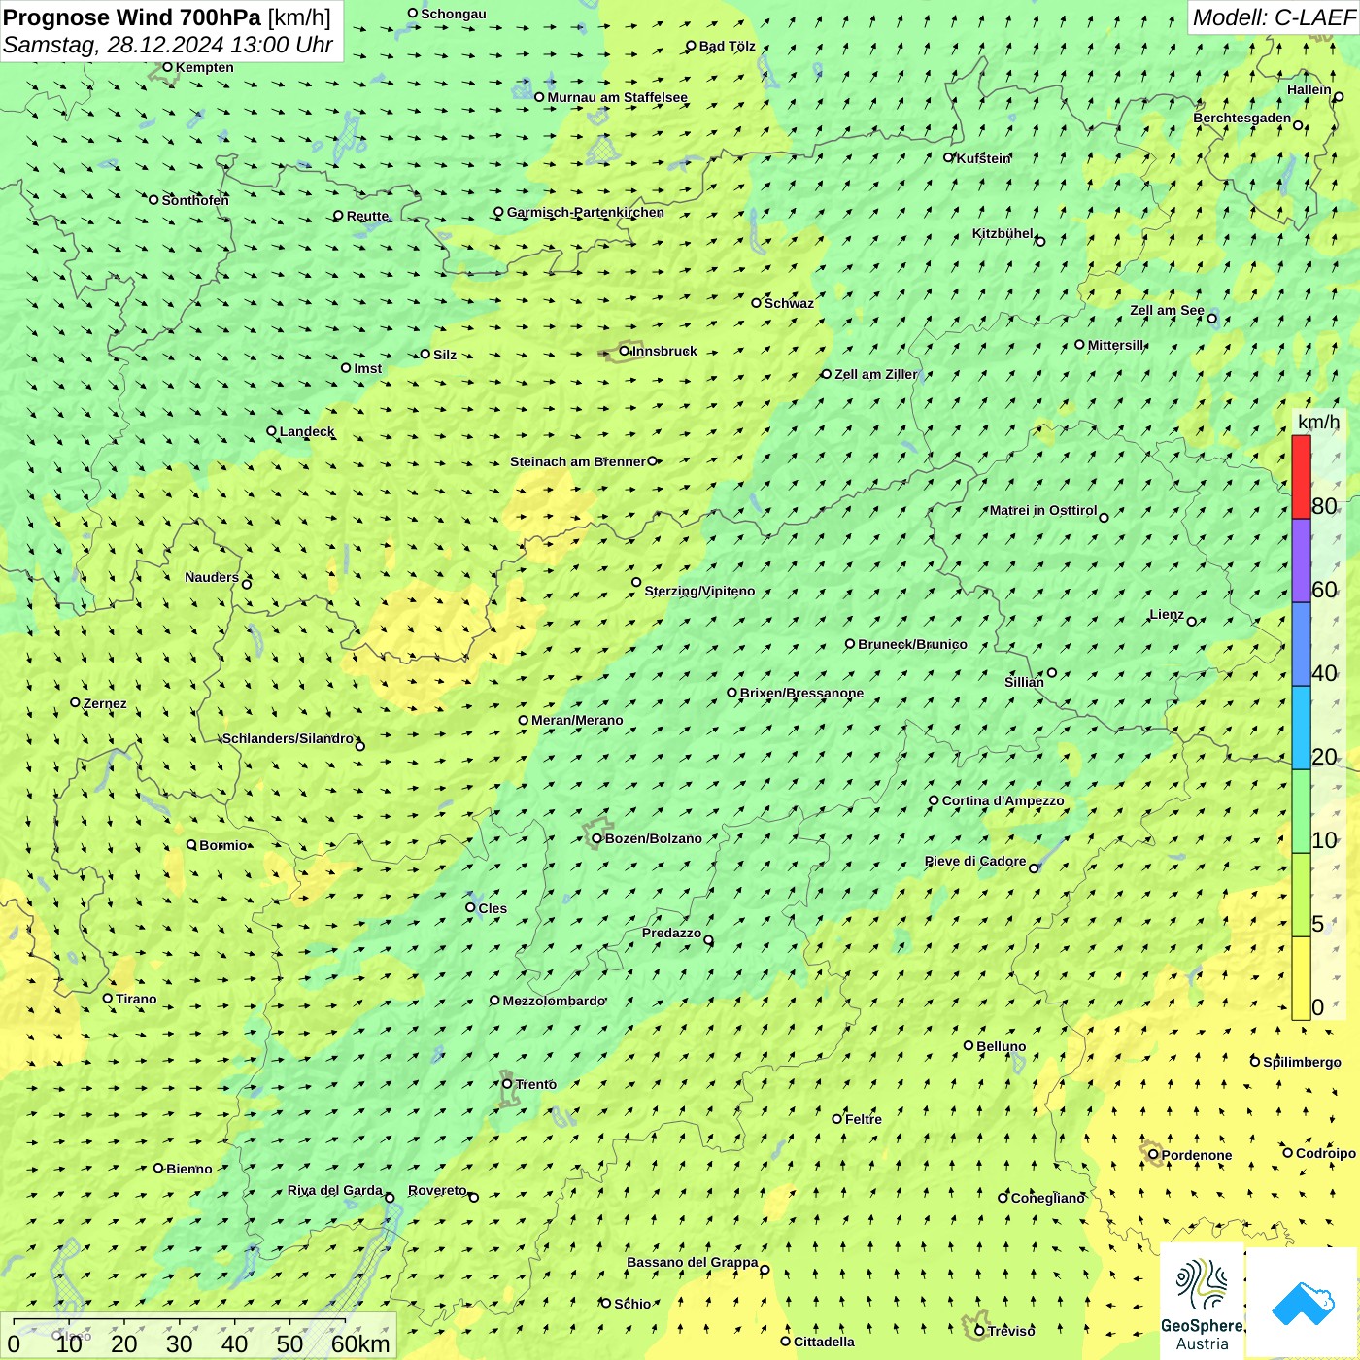Click the Predazzo city label
Viewport: 1360px width, 1360px height.
[671, 933]
